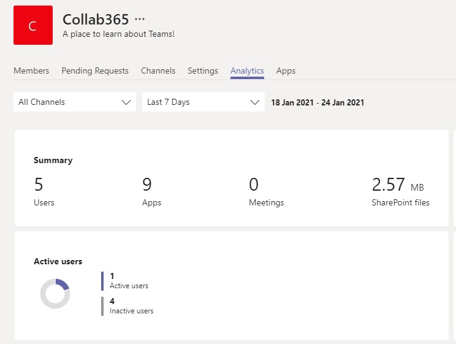456x344 pixels.
Task: Go to the Channels tab
Action: pos(158,71)
